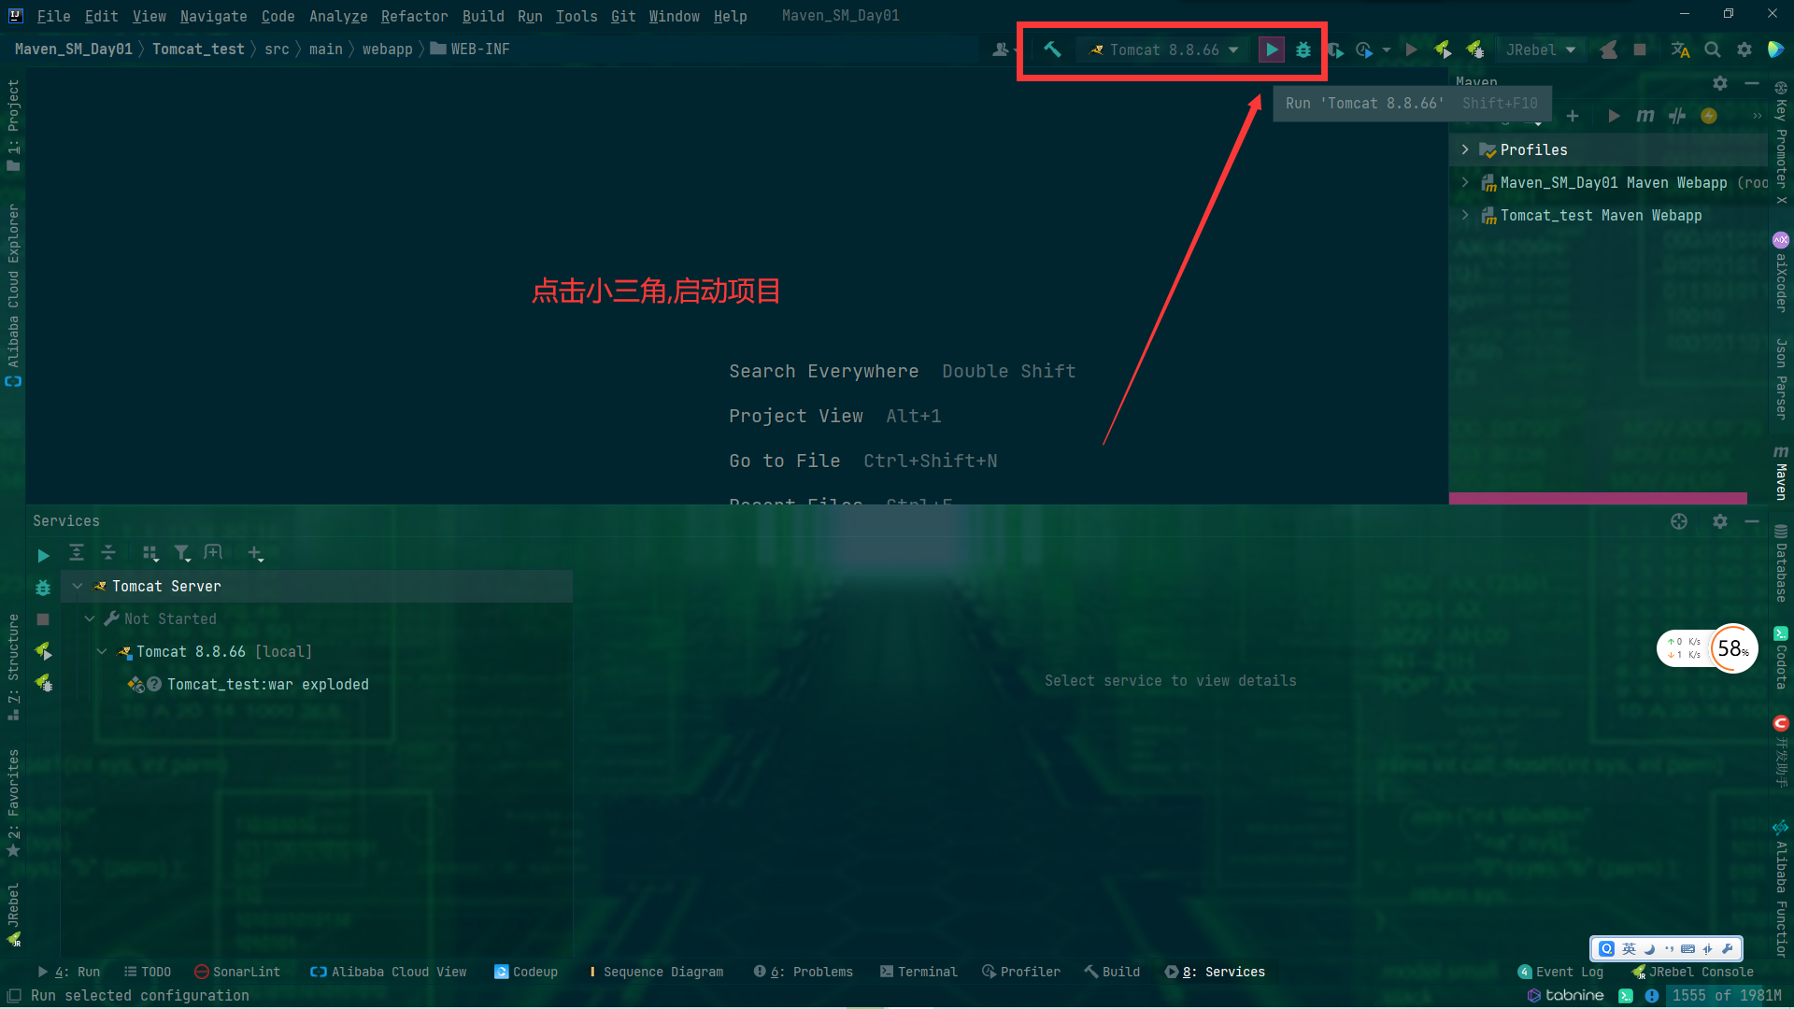Open IDE Settings via gear icon in toolbar
Screen dimensions: 1794x1009
[1744, 50]
